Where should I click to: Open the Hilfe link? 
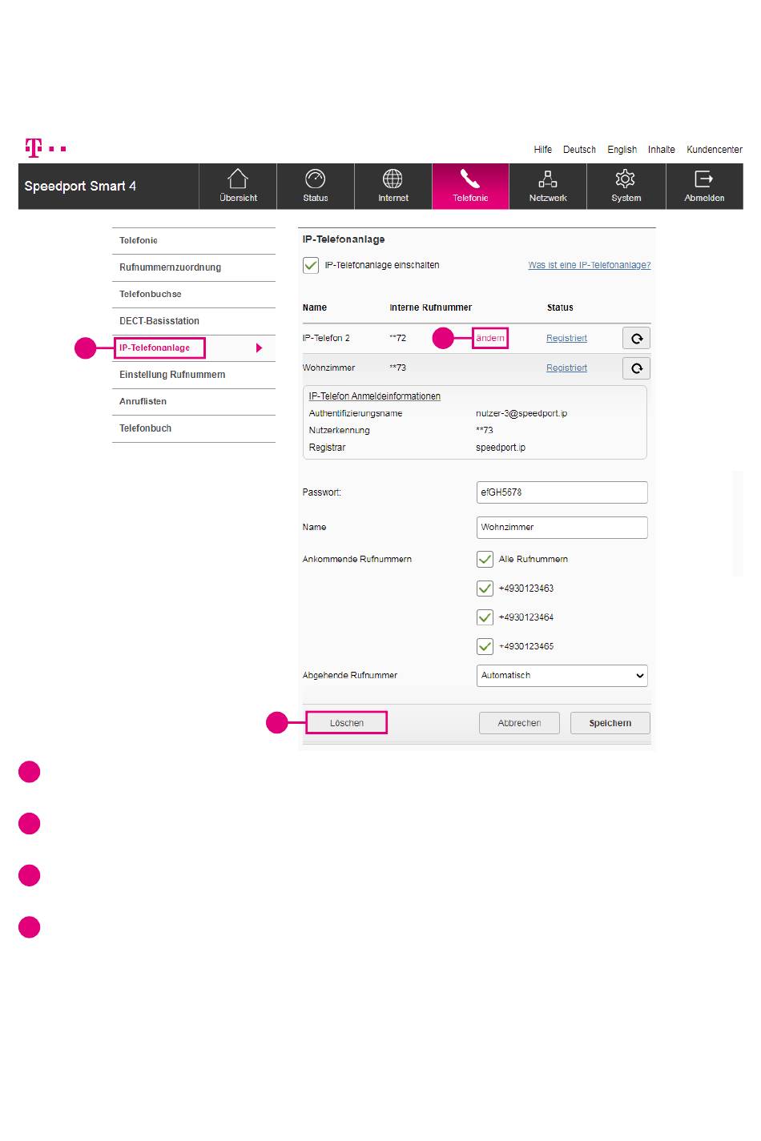point(543,150)
